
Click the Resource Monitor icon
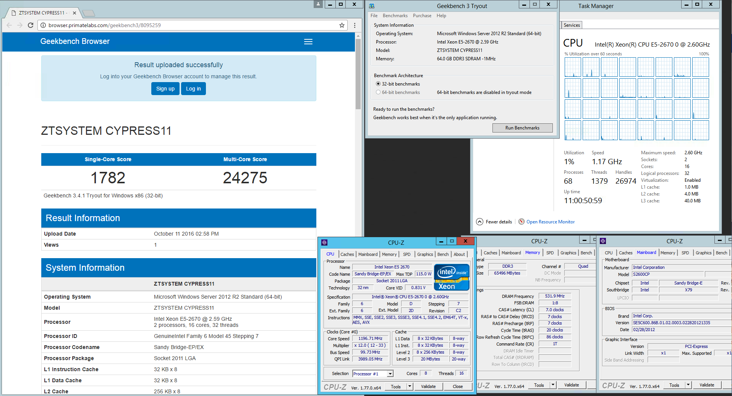pos(521,221)
